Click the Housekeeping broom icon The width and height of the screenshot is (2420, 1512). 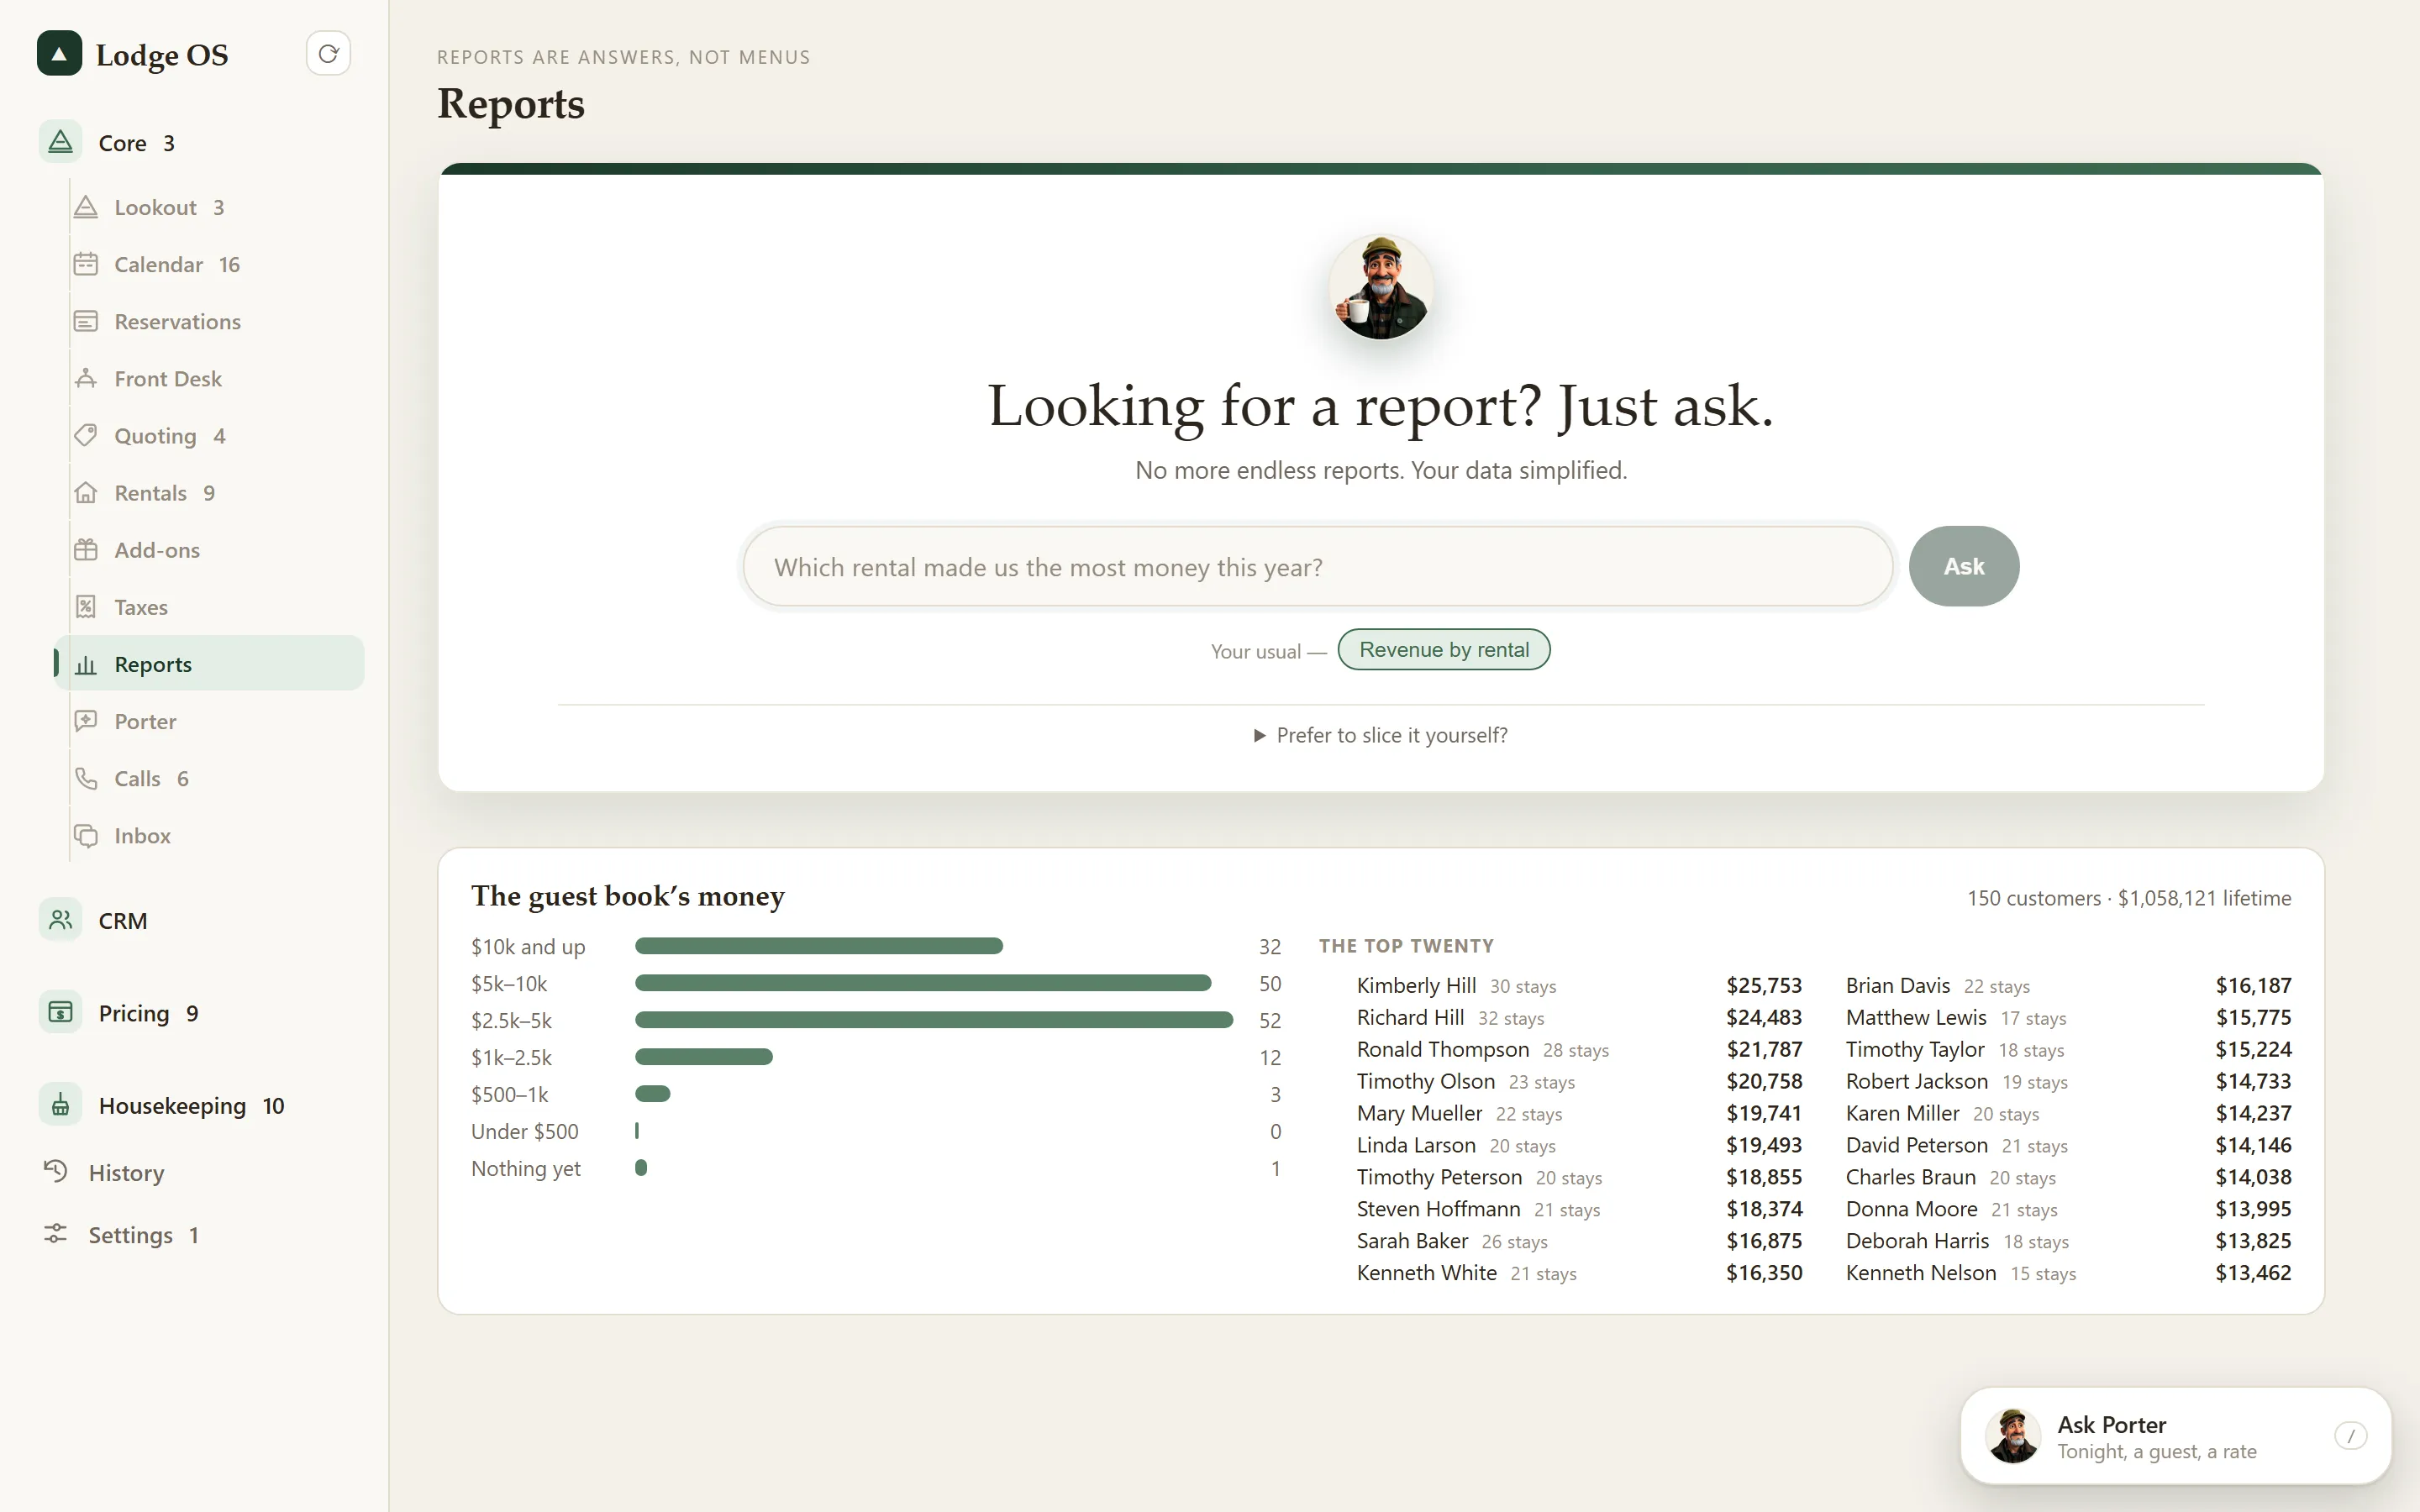click(60, 1105)
